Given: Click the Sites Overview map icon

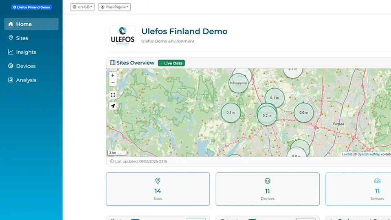Looking at the screenshot, I should pos(113,63).
